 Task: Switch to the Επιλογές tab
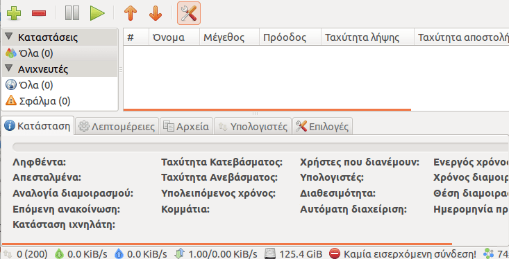(323, 126)
